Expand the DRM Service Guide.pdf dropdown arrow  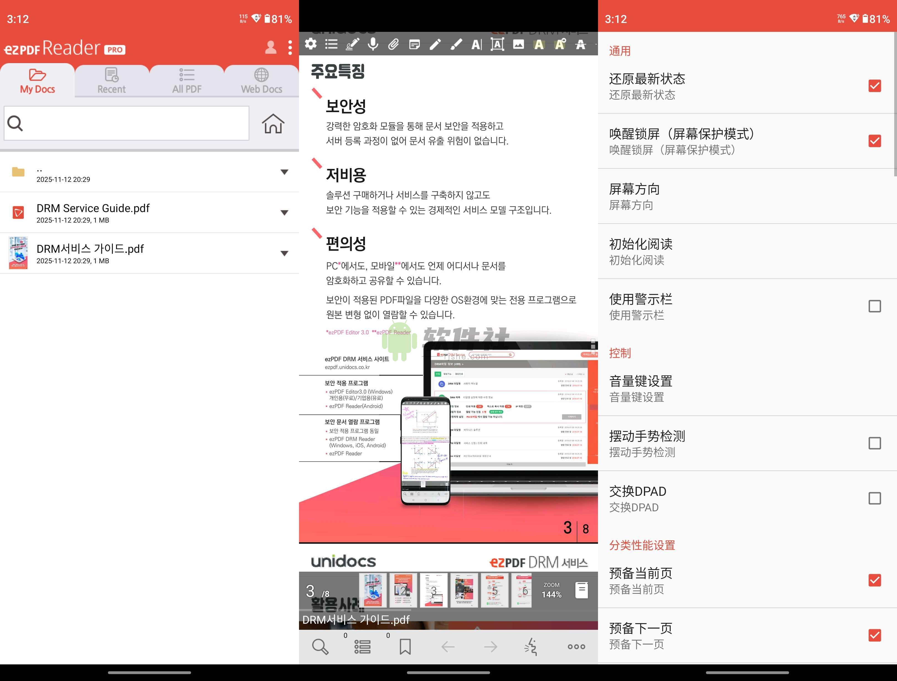pos(285,213)
